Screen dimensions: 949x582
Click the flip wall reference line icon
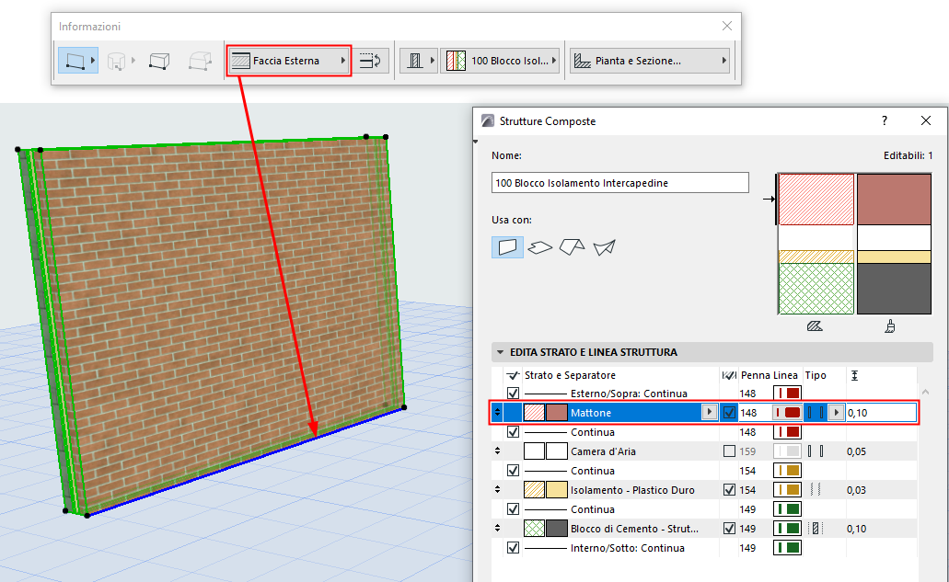[x=373, y=62]
